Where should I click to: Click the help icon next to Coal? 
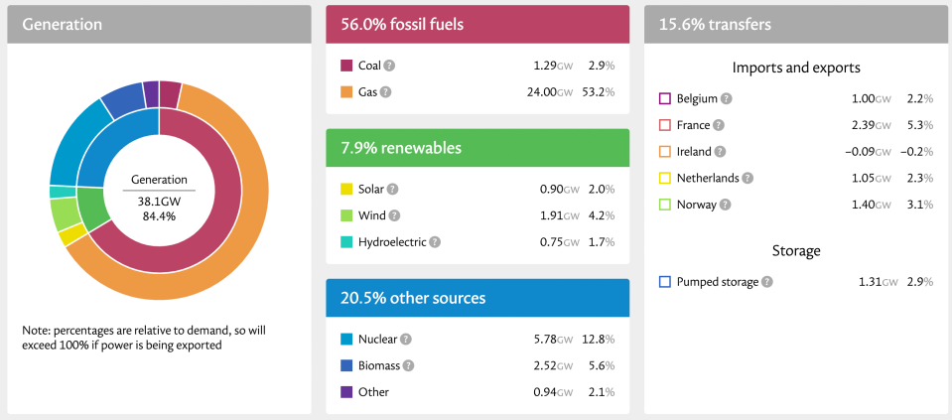[x=389, y=66]
